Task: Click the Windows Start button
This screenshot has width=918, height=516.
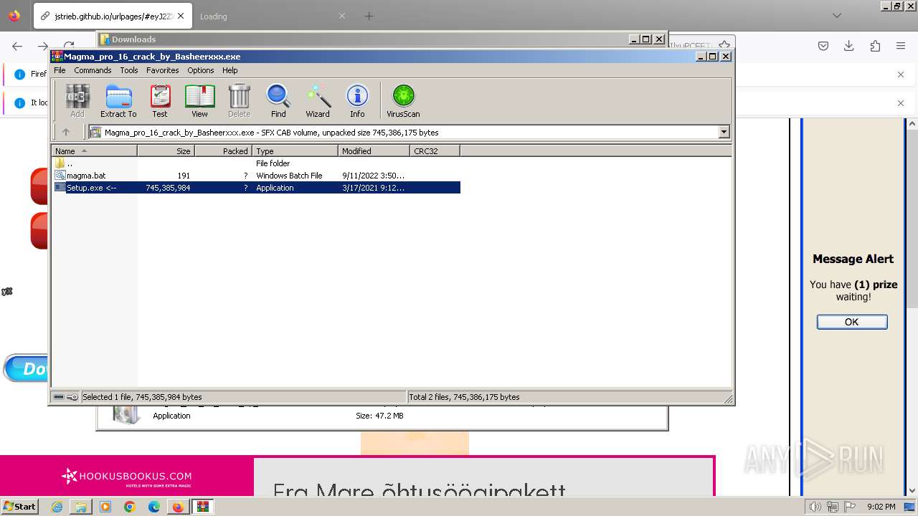Action: point(19,507)
